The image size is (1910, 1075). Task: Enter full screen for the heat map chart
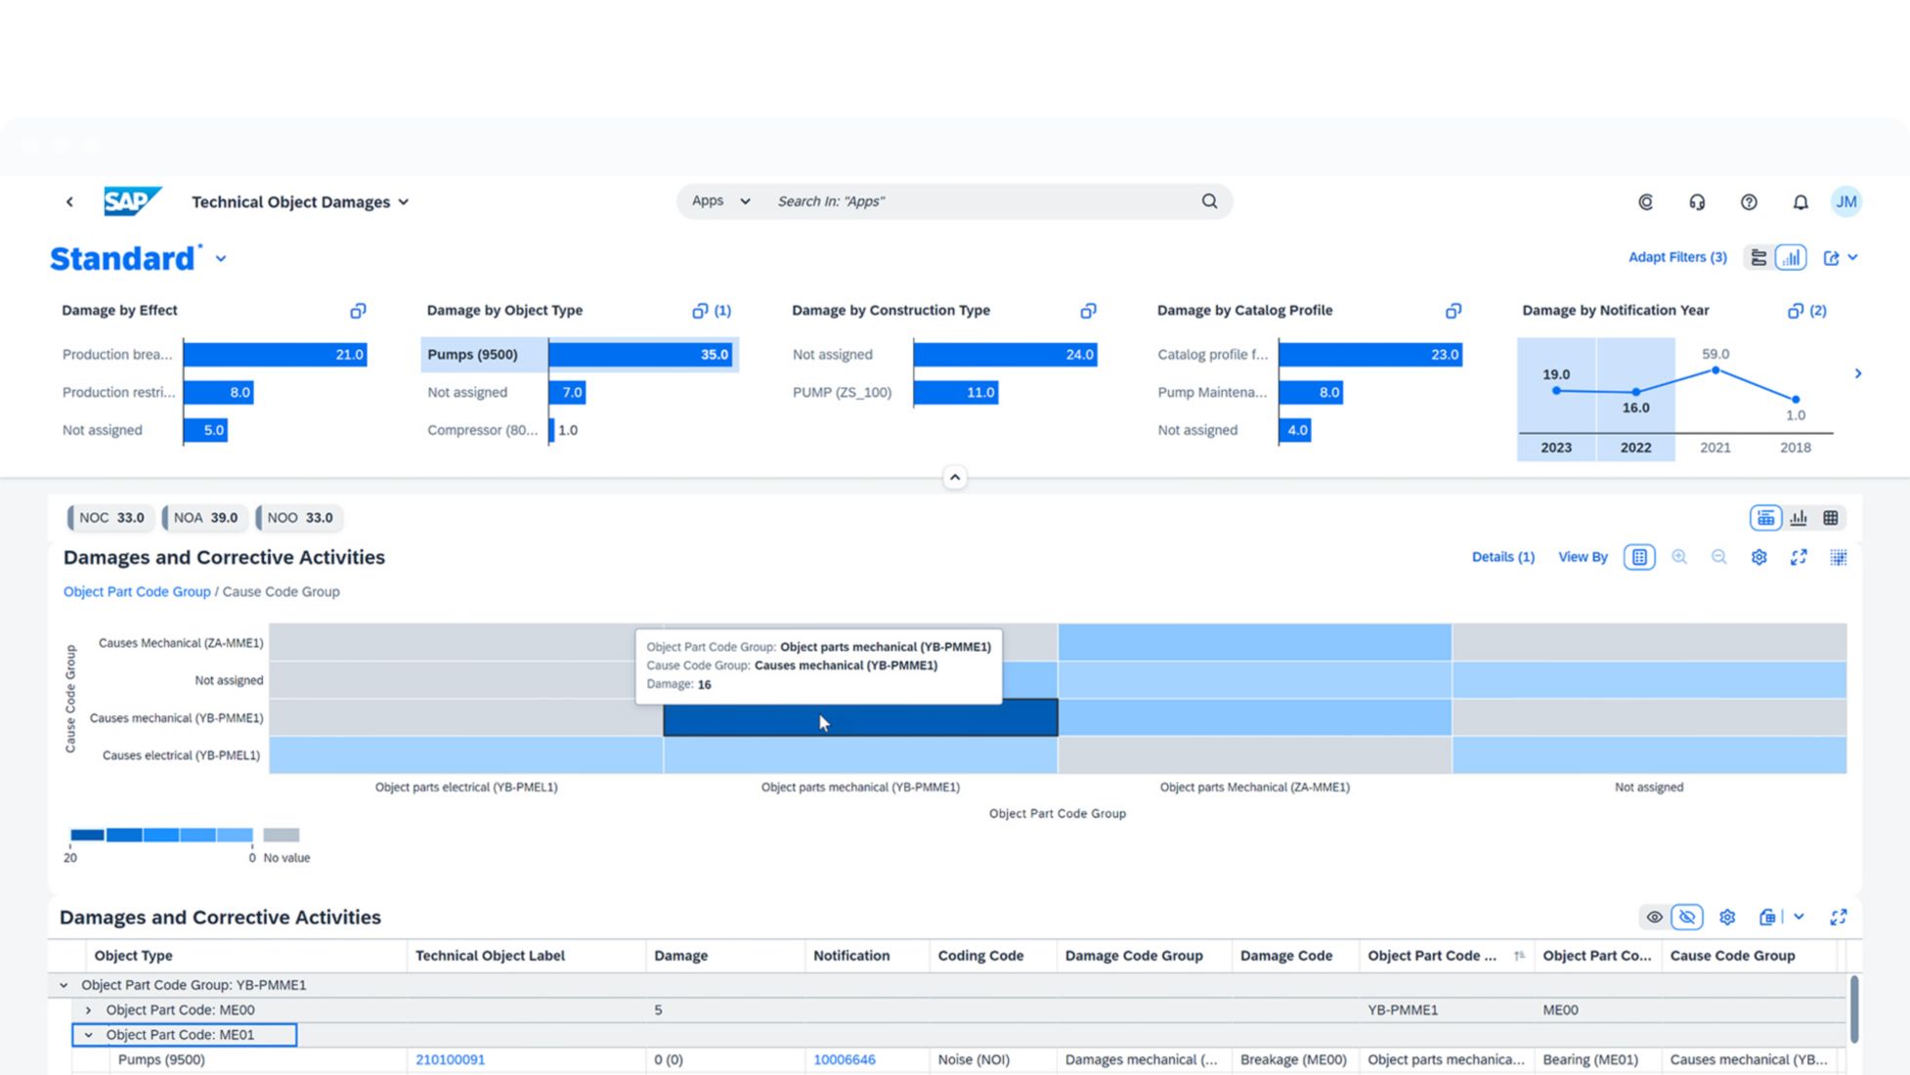pyautogui.click(x=1799, y=557)
